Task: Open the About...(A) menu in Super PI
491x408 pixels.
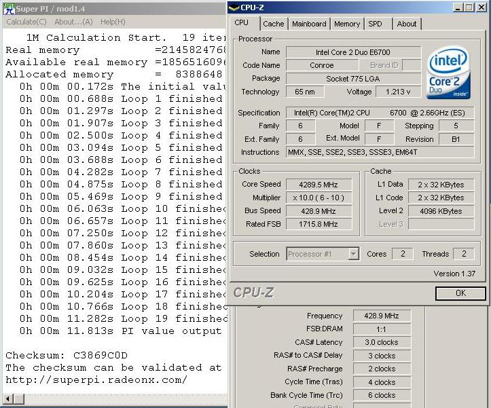Action: [73, 22]
